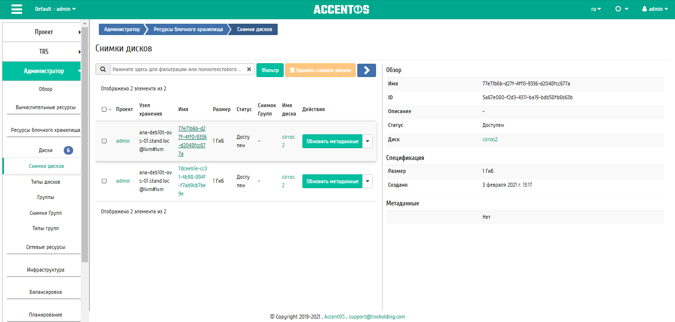Sort by the Проект column arrow
The height and width of the screenshot is (322, 675).
pyautogui.click(x=110, y=109)
